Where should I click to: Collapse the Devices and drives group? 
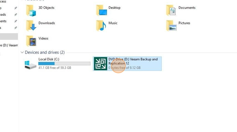[x=22, y=52]
